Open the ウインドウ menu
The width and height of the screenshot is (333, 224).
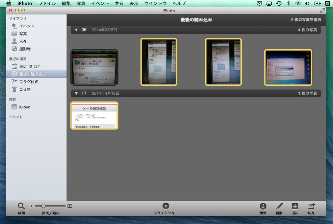pyautogui.click(x=156, y=3)
